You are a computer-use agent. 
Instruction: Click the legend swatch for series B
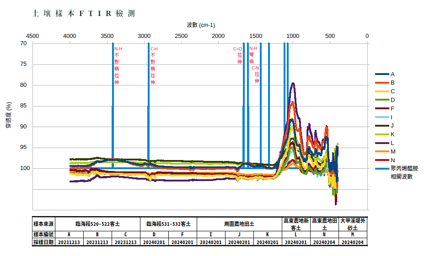click(x=382, y=83)
